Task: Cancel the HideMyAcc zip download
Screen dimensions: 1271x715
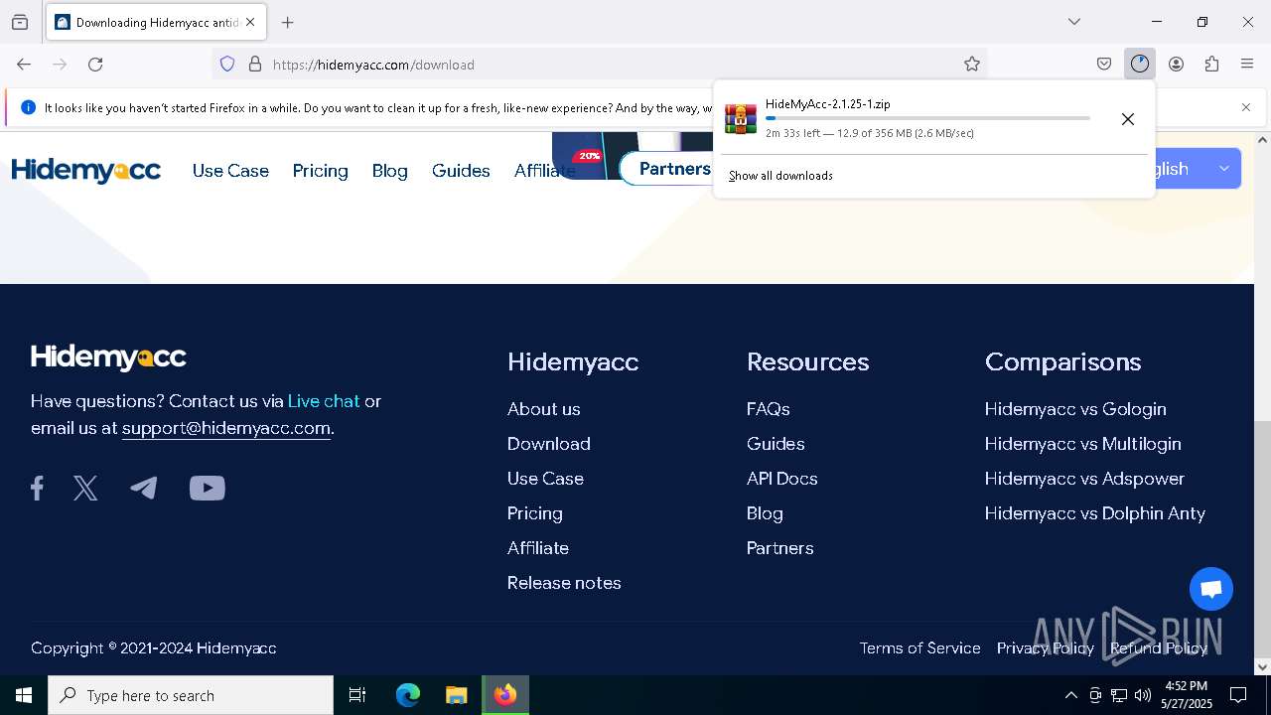Action: (x=1128, y=119)
